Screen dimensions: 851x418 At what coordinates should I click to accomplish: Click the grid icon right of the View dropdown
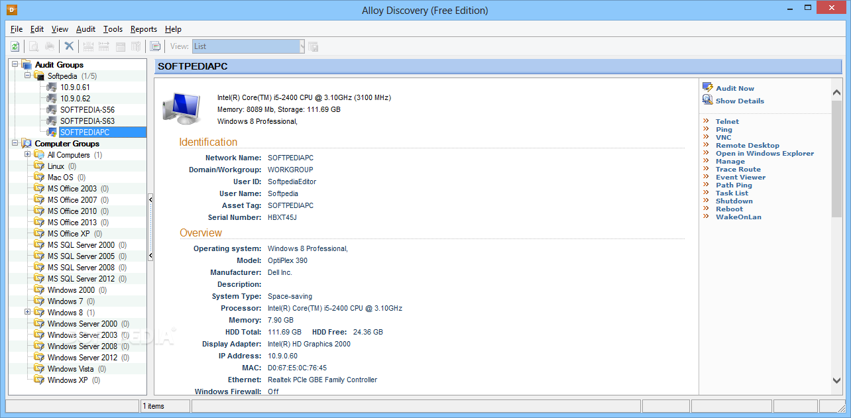coord(313,46)
